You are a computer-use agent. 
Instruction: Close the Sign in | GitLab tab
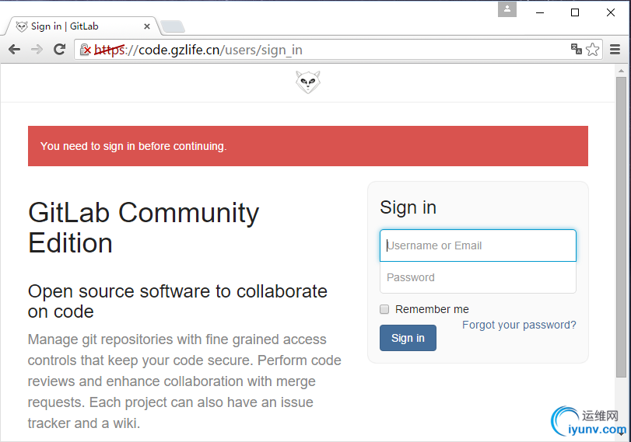pos(147,26)
